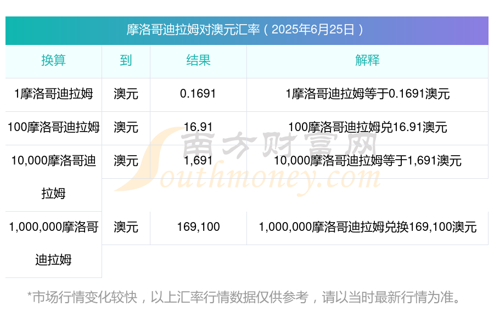Image resolution: width=494 pixels, height=329 pixels.
Task: Click the text 1,000,000摩洛哥迪拉姆兑换169,100澳元
Action: click(367, 227)
